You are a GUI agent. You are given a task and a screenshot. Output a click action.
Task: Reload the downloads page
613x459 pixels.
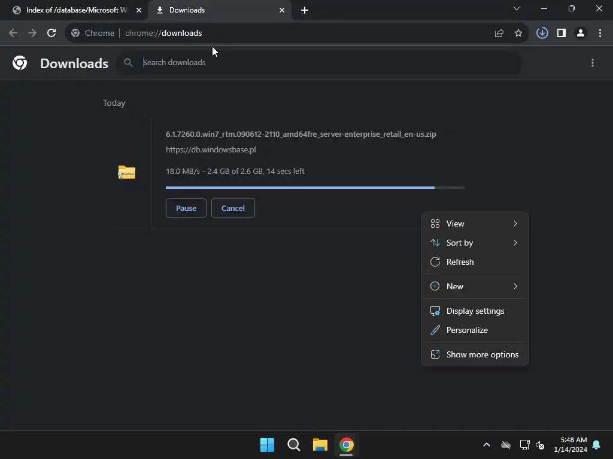click(51, 33)
